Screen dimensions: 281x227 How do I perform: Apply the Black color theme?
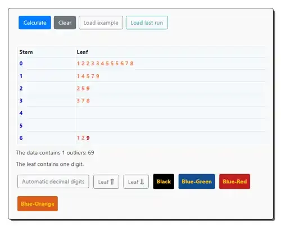pyautogui.click(x=164, y=181)
